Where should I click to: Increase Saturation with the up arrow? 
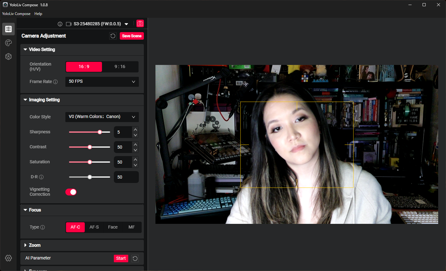[x=135, y=159]
